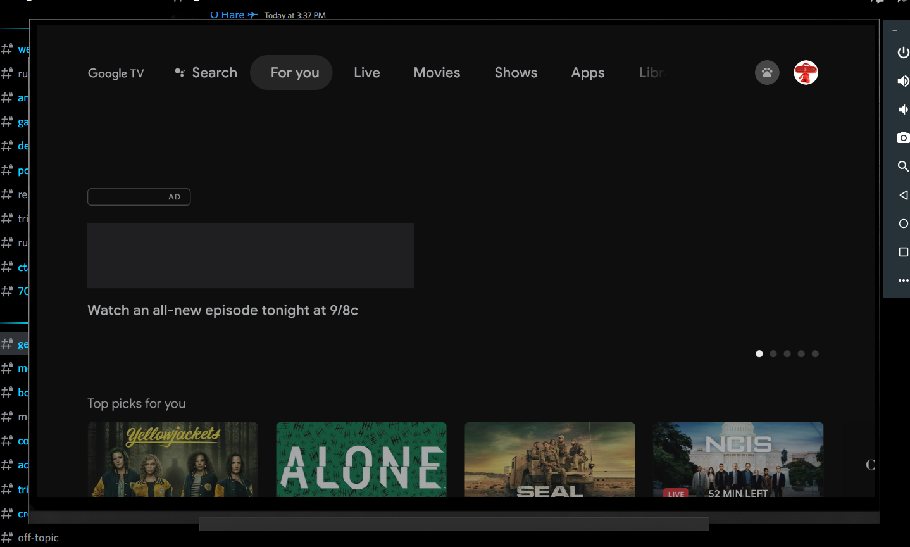Select the NCIS live thumbnail
910x547 pixels.
coord(738,459)
